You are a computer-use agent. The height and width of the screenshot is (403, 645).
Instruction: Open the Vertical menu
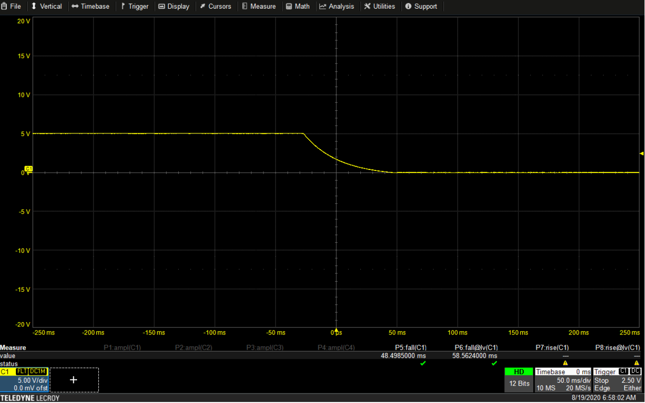(x=47, y=6)
